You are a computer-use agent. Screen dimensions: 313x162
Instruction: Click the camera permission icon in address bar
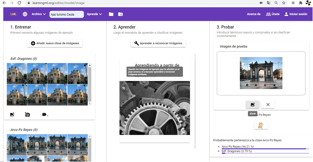(261, 3)
